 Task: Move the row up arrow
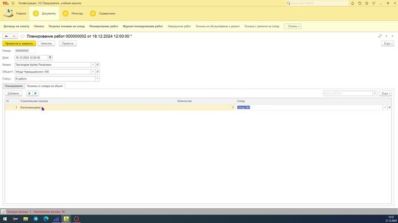tap(29, 94)
